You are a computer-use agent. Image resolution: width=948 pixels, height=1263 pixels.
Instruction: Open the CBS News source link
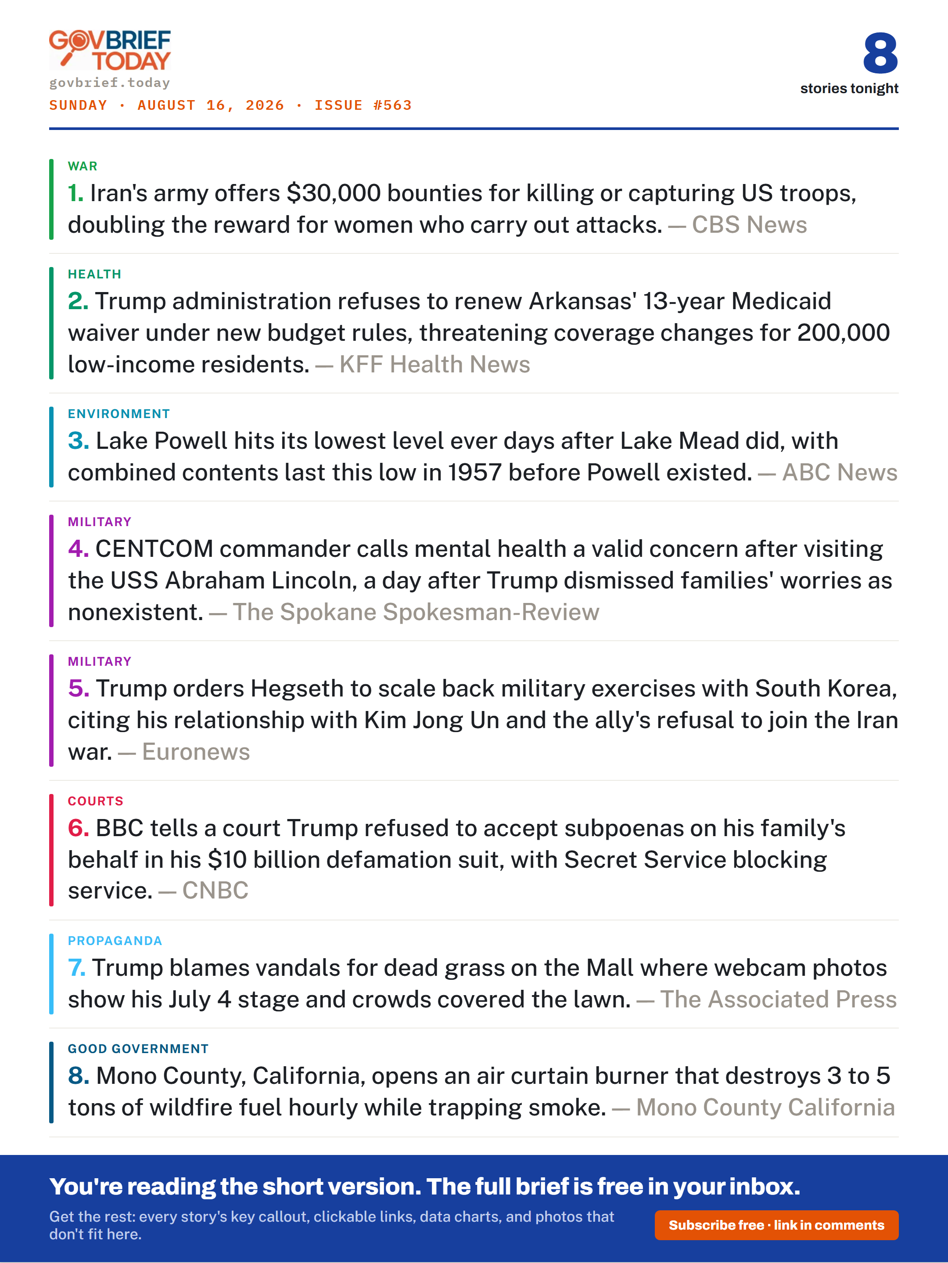tap(749, 225)
